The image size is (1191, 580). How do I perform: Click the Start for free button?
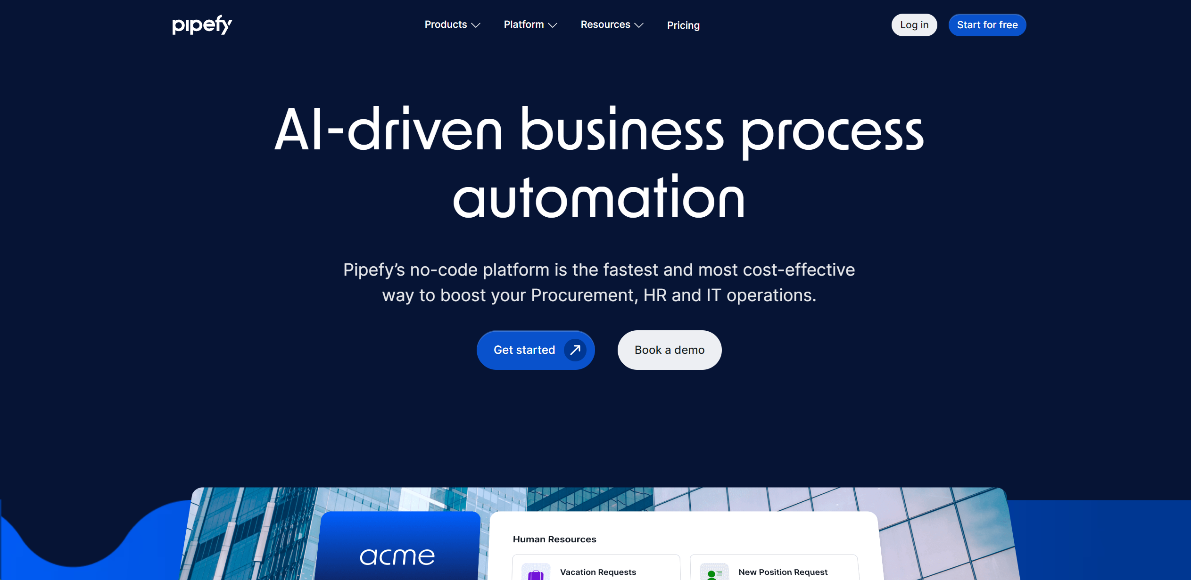pos(987,25)
